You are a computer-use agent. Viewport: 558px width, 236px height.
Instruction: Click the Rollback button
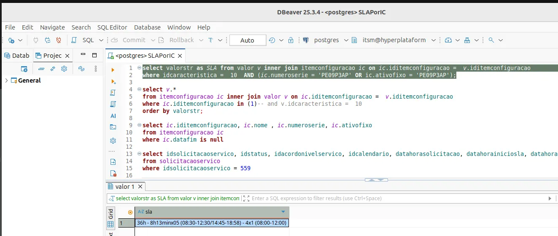tap(176, 40)
